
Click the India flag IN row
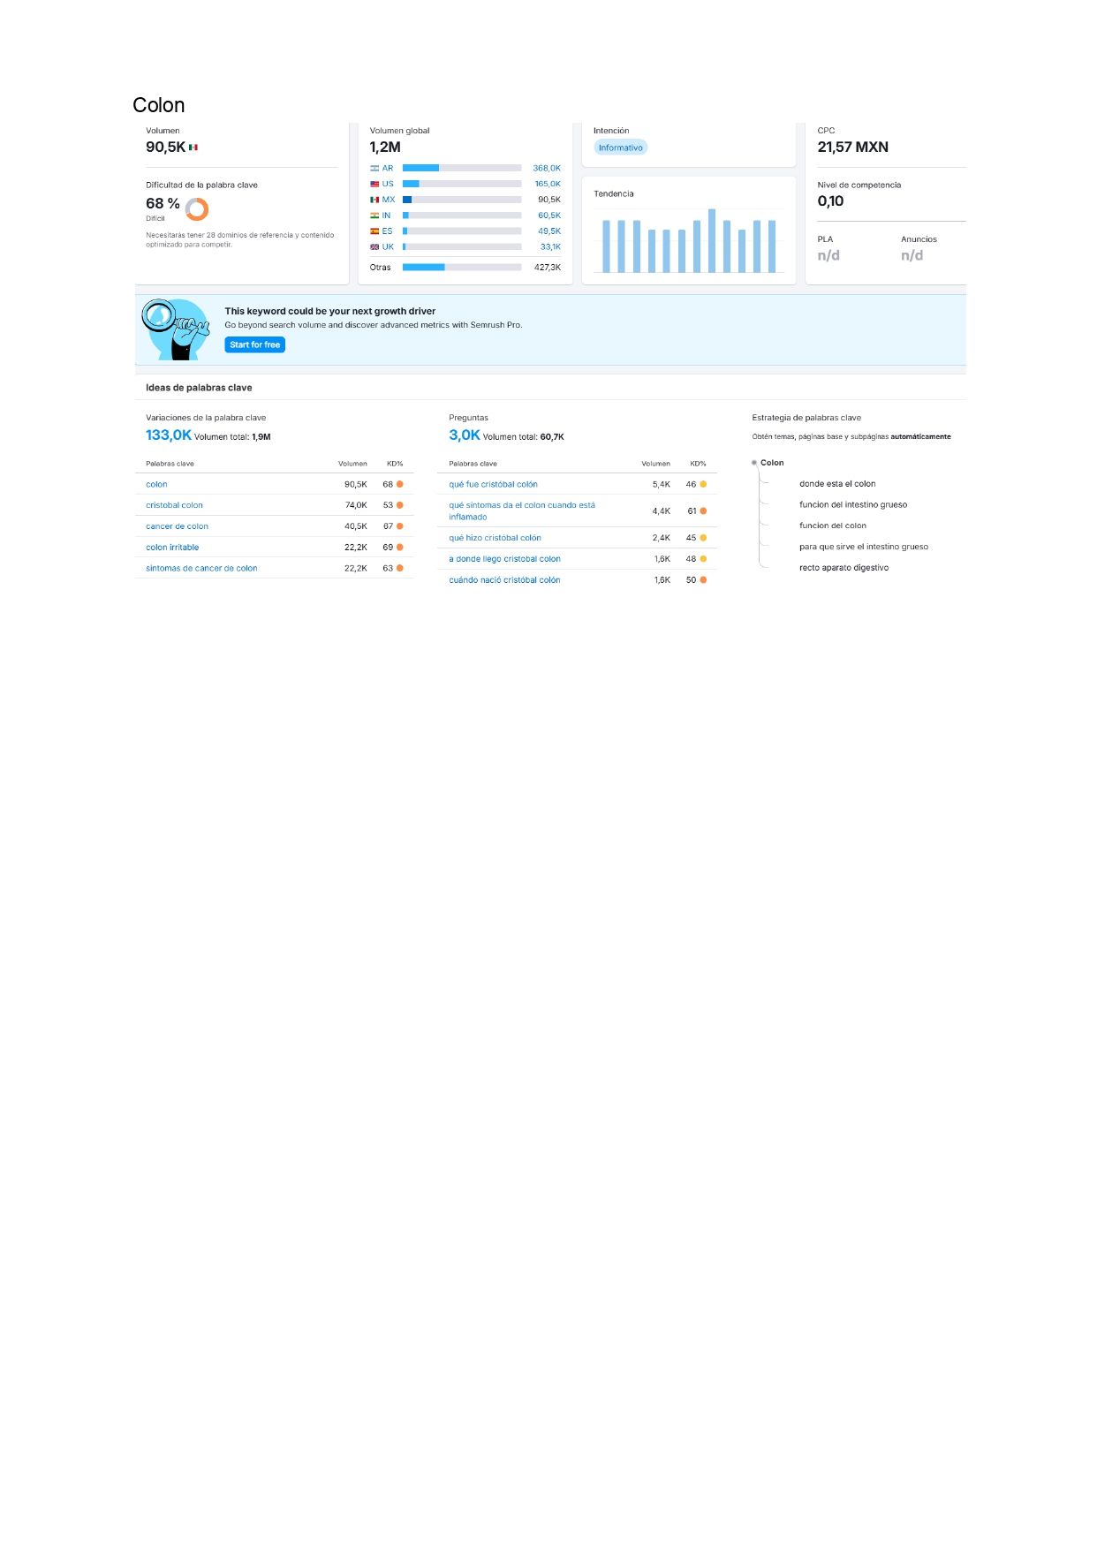click(x=374, y=215)
